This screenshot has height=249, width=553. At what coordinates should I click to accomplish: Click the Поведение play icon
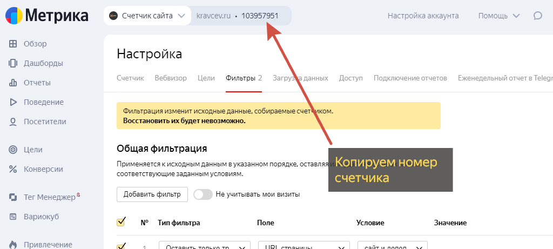[x=13, y=102]
